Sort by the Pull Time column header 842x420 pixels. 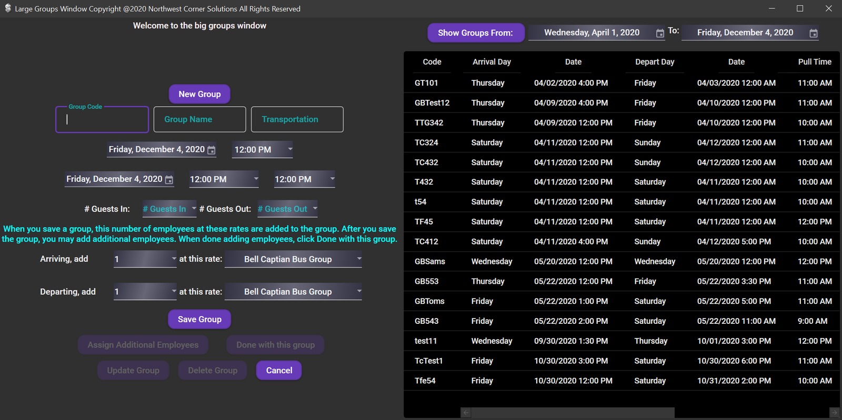click(814, 62)
